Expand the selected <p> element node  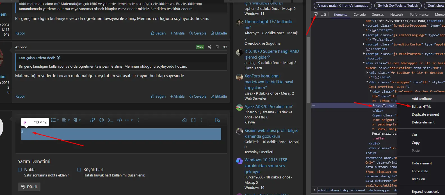pyautogui.click(x=374, y=105)
